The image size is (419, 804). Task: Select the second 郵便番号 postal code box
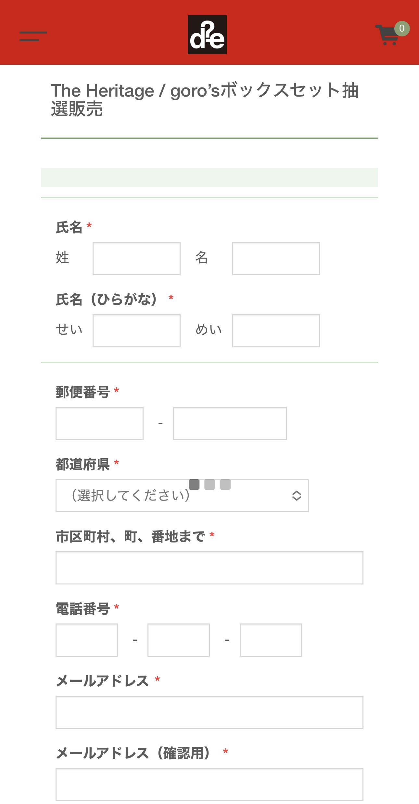point(230,423)
